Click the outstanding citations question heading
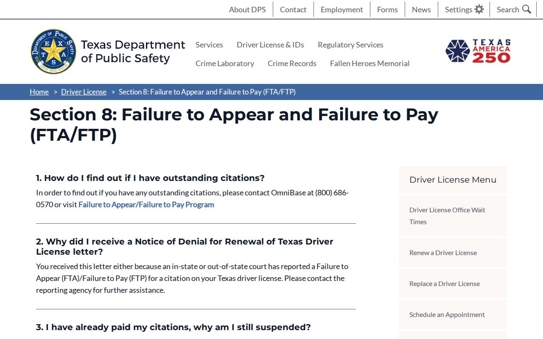Image resolution: width=543 pixels, height=339 pixels. click(150, 178)
